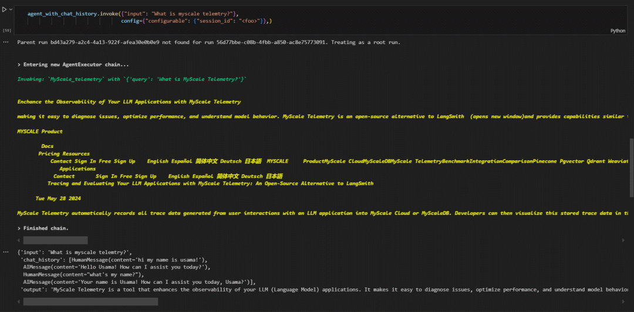Screen dimensions: 634x312
Task: Select the HumanMessage 'hi my name is usama!' line
Action: click(114, 260)
